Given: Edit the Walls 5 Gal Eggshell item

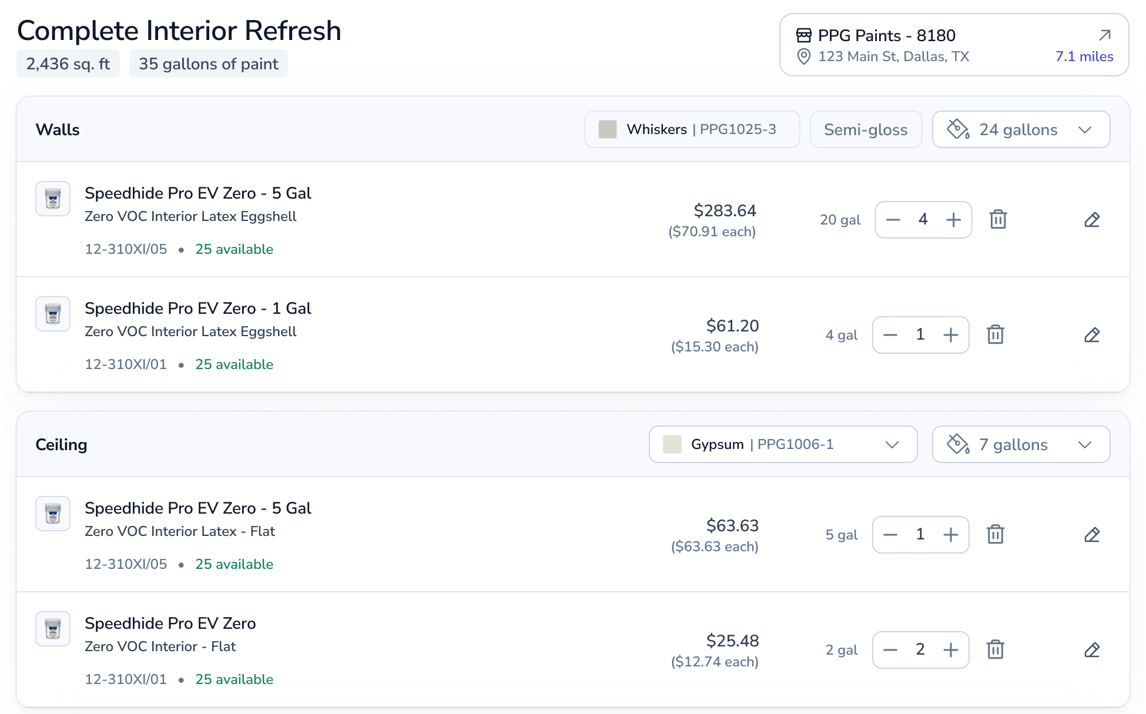Looking at the screenshot, I should (x=1091, y=220).
